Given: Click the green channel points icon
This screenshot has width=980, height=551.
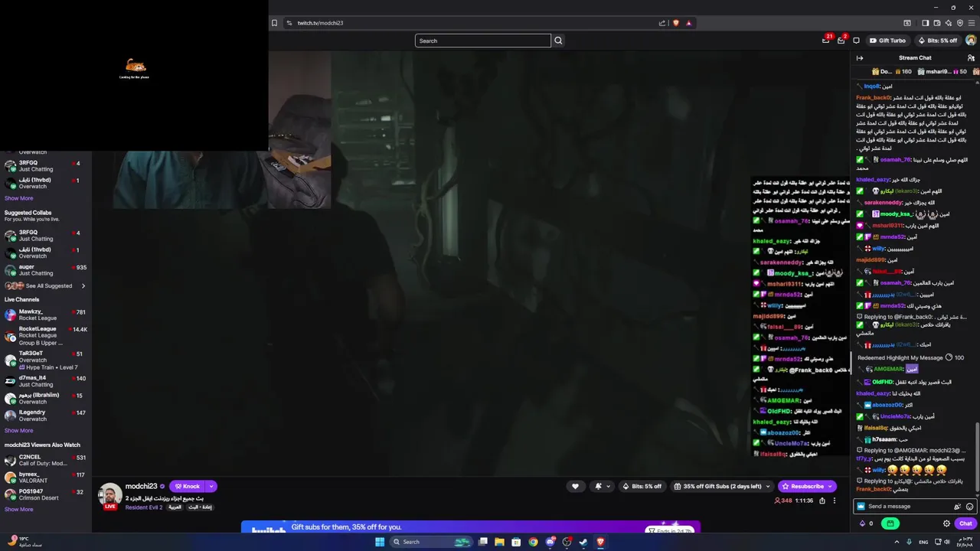Looking at the screenshot, I should coord(890,523).
